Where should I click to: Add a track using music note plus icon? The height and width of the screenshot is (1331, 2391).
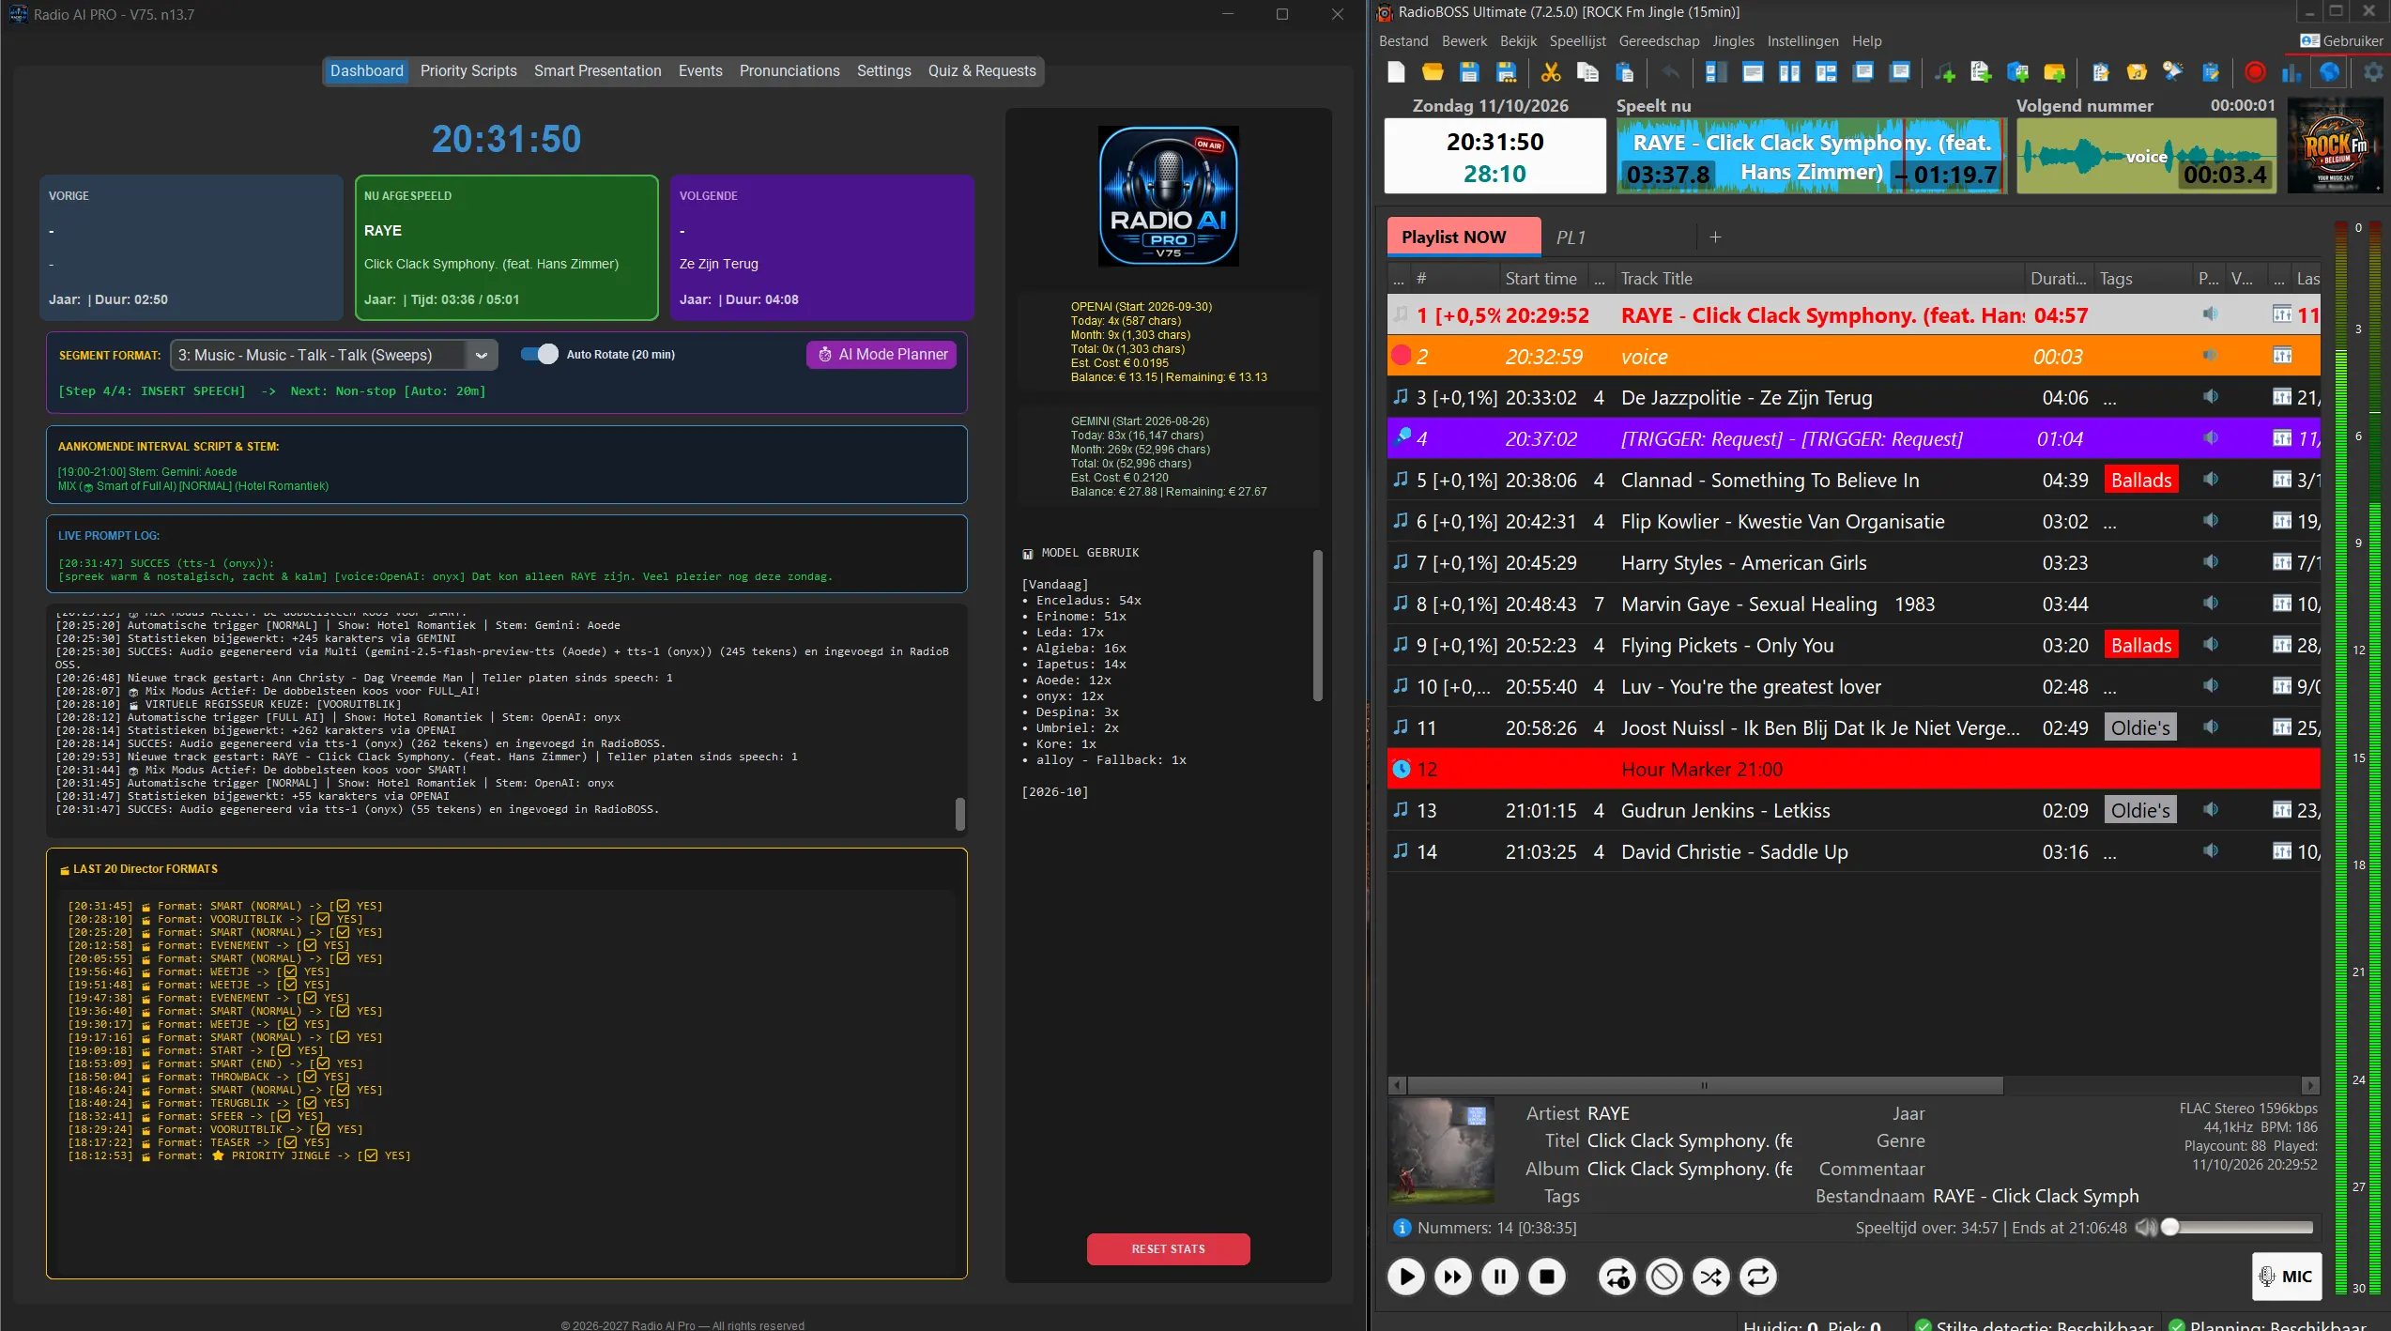pos(1944,72)
